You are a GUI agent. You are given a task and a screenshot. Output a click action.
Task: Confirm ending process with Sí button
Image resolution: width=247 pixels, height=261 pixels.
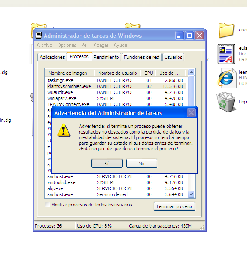[x=107, y=163]
